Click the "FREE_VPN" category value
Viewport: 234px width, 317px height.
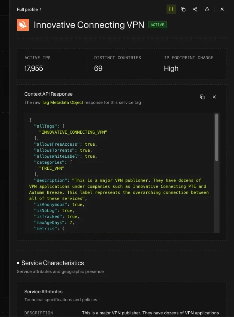coord(52,168)
